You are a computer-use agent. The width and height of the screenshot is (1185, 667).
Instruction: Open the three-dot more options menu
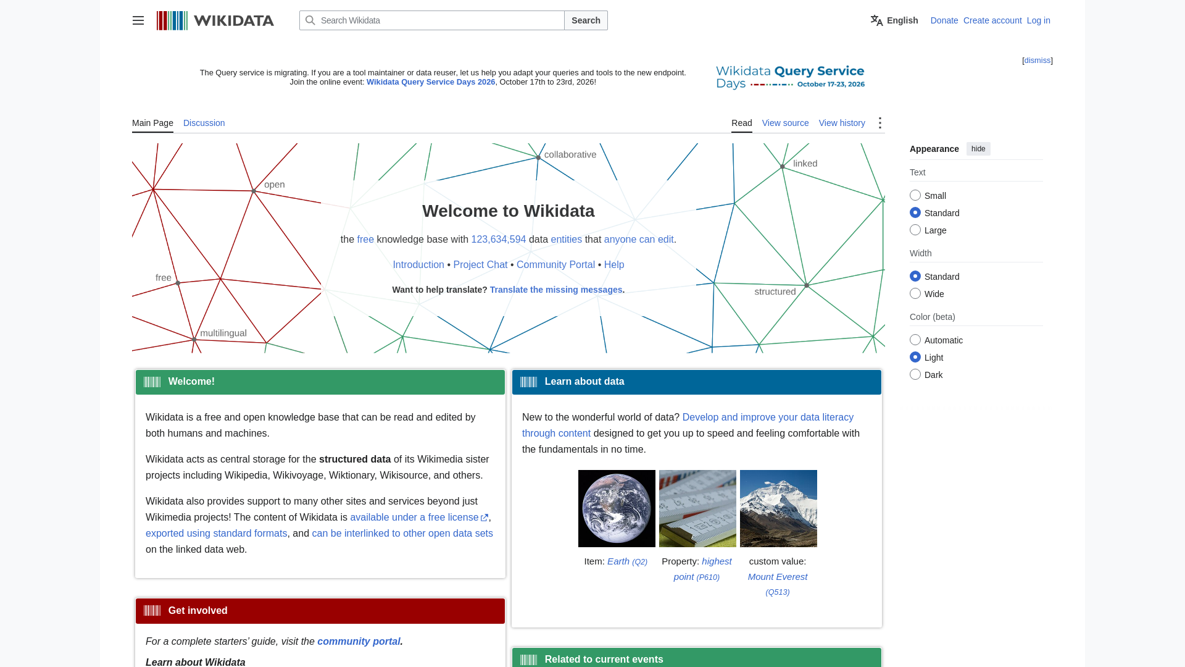tap(880, 123)
